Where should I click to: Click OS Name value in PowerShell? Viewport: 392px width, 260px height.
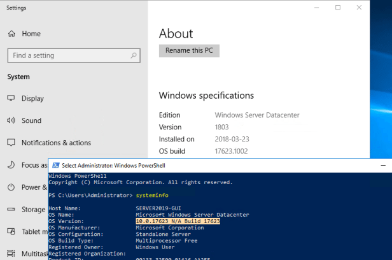click(192, 215)
